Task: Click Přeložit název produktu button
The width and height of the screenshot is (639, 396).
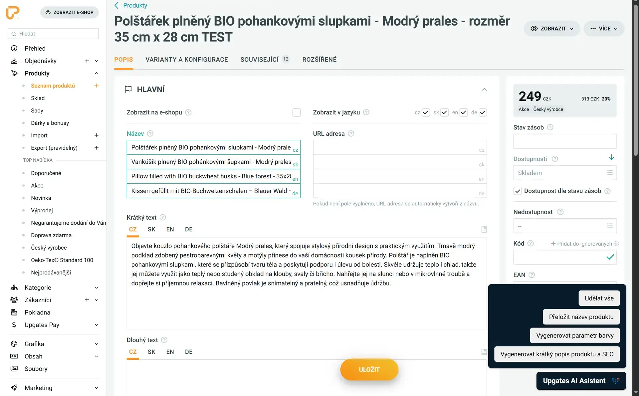Action: (x=581, y=317)
